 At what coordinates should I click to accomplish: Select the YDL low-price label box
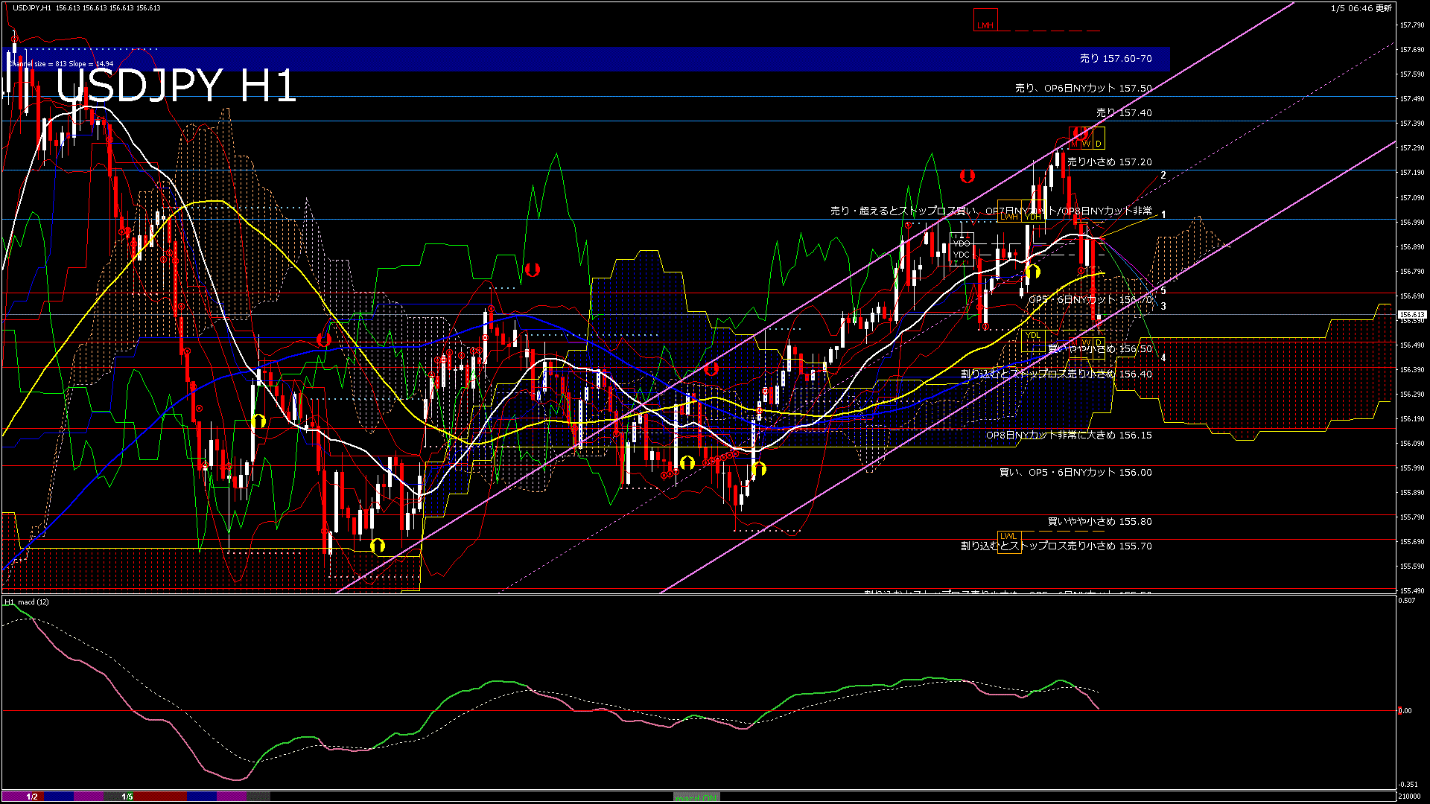pyautogui.click(x=1034, y=335)
